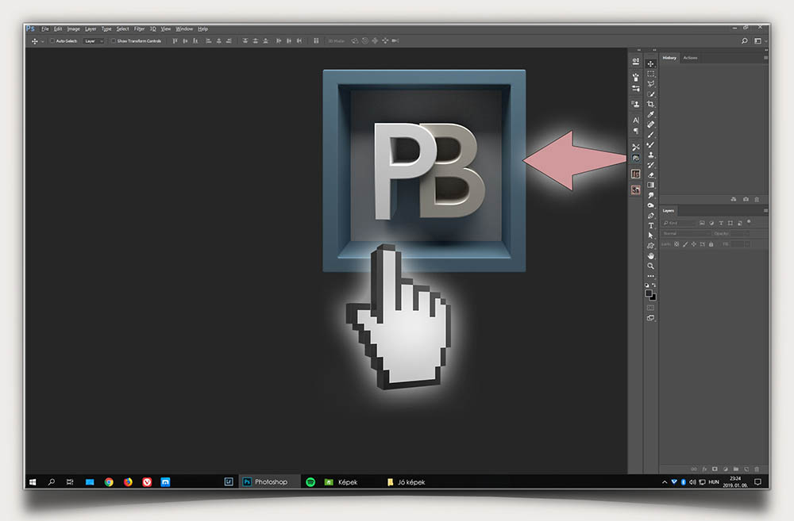794x521 pixels.
Task: Select the Zoom tool in the toolbar
Action: [x=651, y=266]
